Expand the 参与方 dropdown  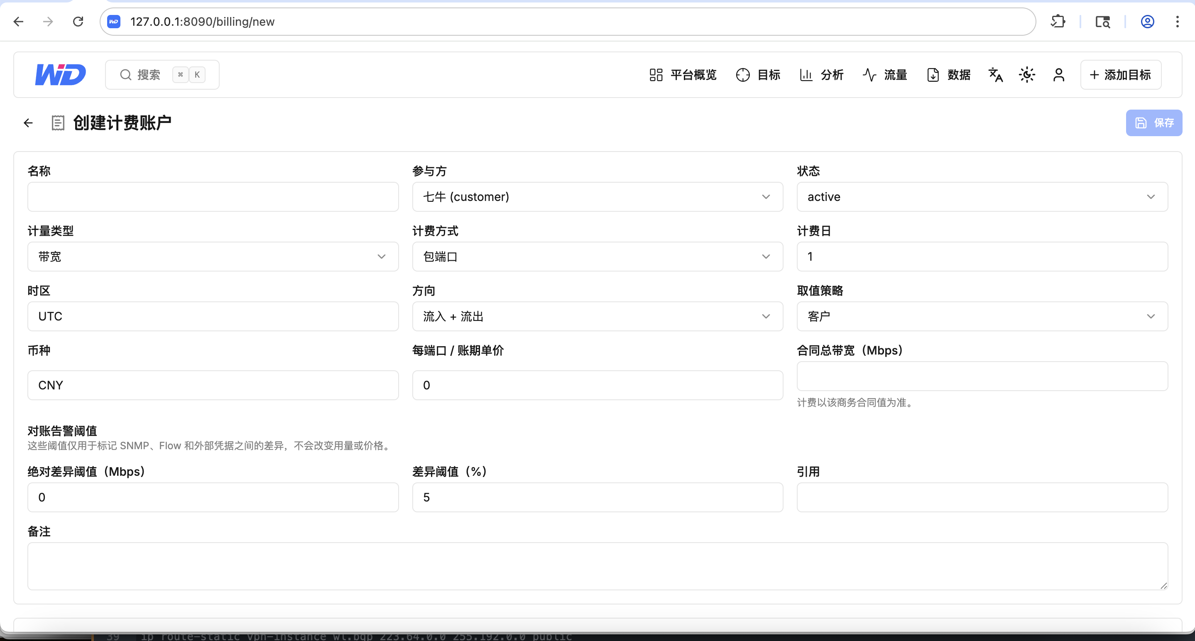[597, 197]
